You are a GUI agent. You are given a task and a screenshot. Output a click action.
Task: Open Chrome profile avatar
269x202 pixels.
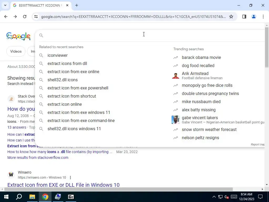coord(254,17)
